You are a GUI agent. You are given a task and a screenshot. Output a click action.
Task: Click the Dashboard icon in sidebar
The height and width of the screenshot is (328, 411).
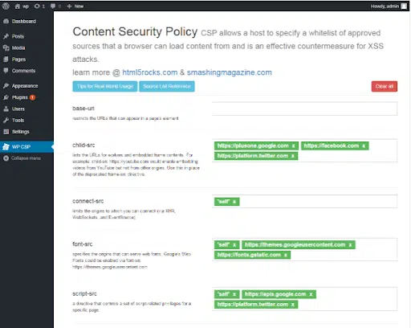[6, 21]
